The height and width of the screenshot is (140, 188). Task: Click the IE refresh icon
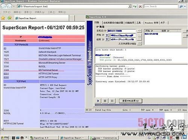(x=135, y=6)
